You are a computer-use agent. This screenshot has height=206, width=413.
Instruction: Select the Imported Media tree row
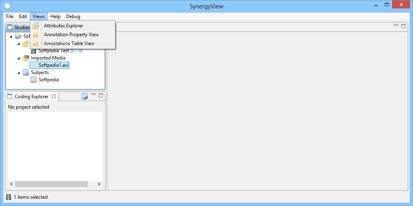coord(48,58)
